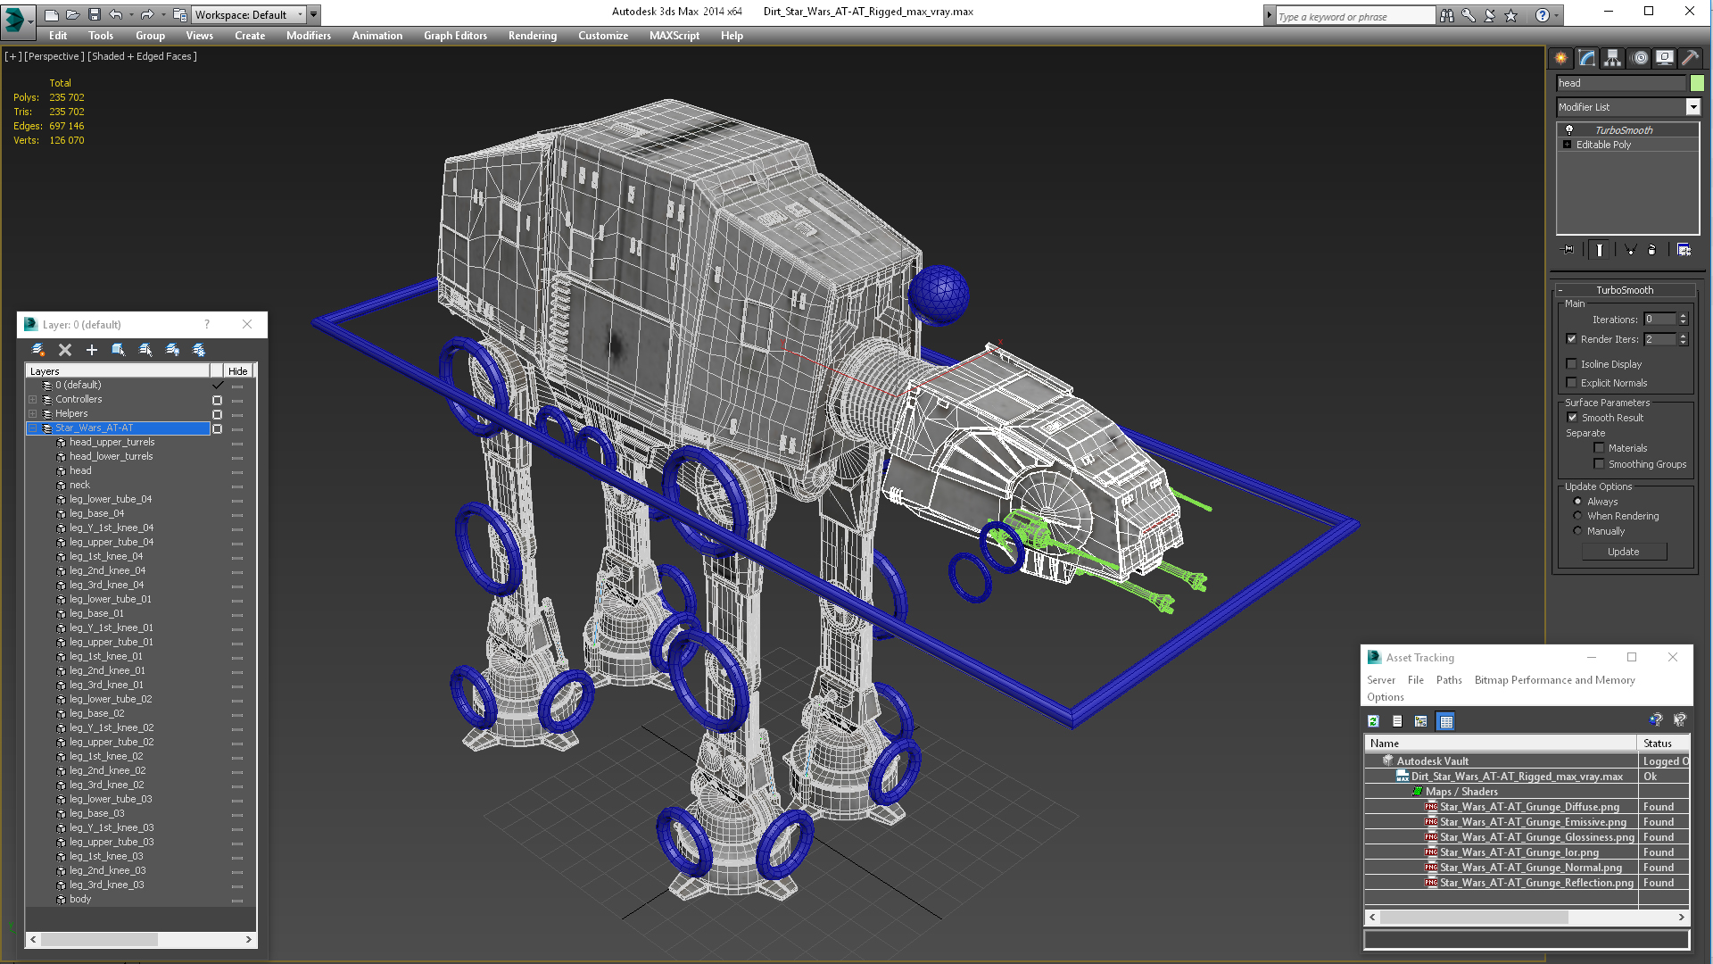The image size is (1713, 964).
Task: Click the head object name field
Action: (1621, 83)
